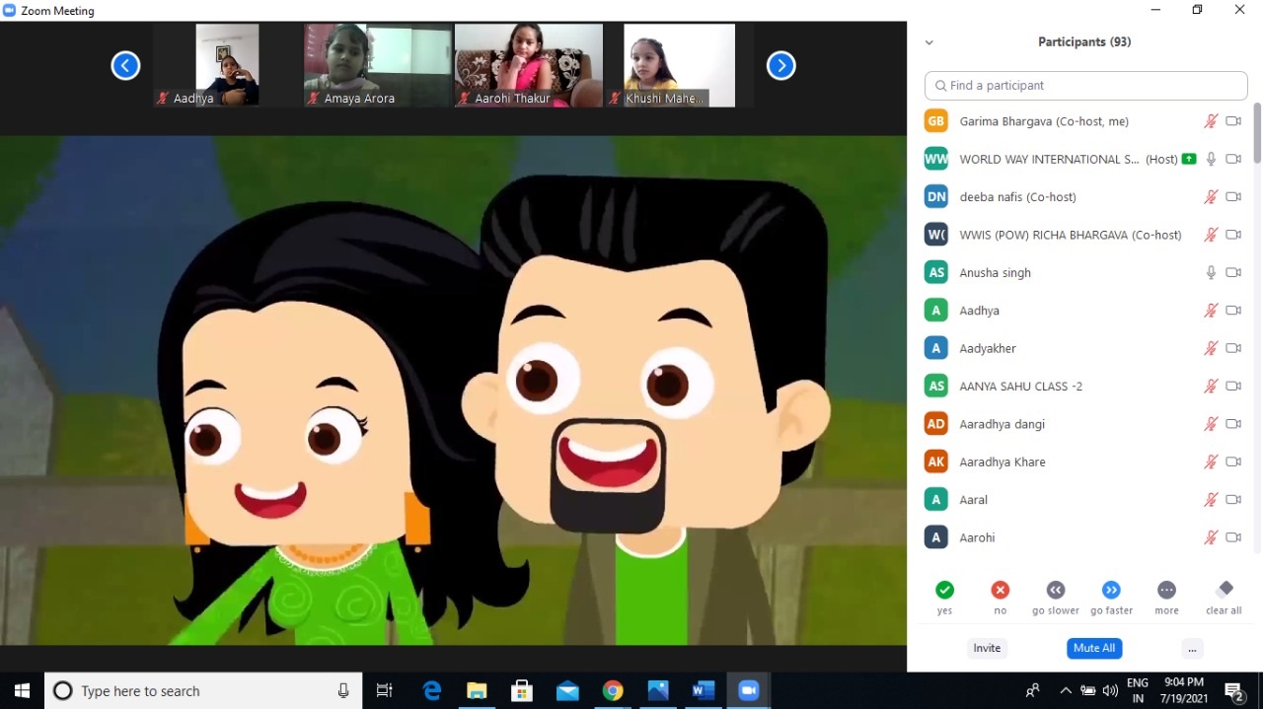Select Anusha singh participant name
This screenshot has width=1263, height=709.
point(995,273)
